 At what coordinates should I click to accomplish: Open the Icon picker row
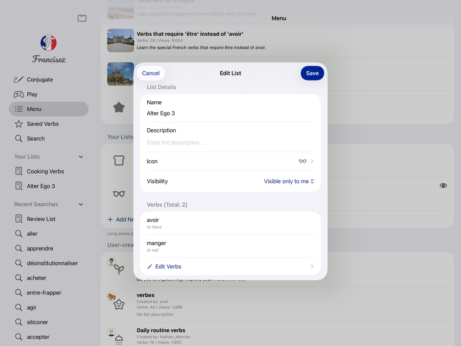[230, 161]
